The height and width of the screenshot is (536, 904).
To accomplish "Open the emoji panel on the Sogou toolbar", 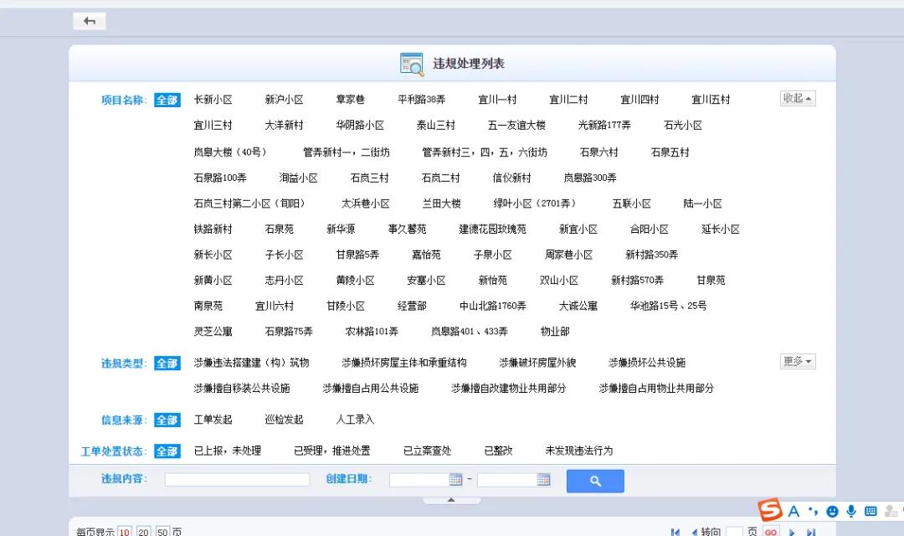I will click(x=831, y=511).
